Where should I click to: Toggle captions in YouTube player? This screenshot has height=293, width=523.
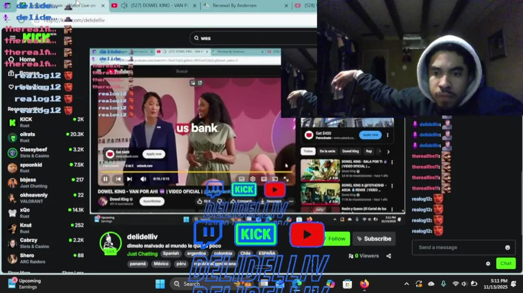tap(242, 179)
